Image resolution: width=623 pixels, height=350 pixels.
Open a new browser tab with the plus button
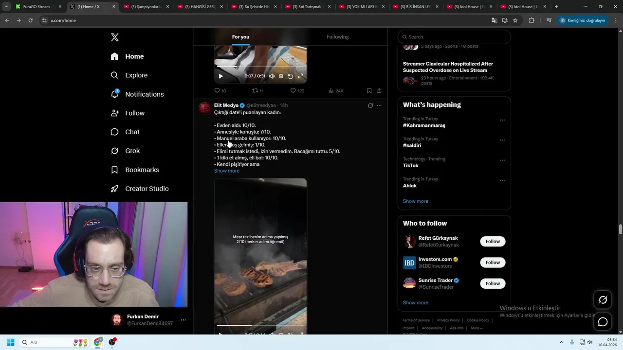(556, 7)
